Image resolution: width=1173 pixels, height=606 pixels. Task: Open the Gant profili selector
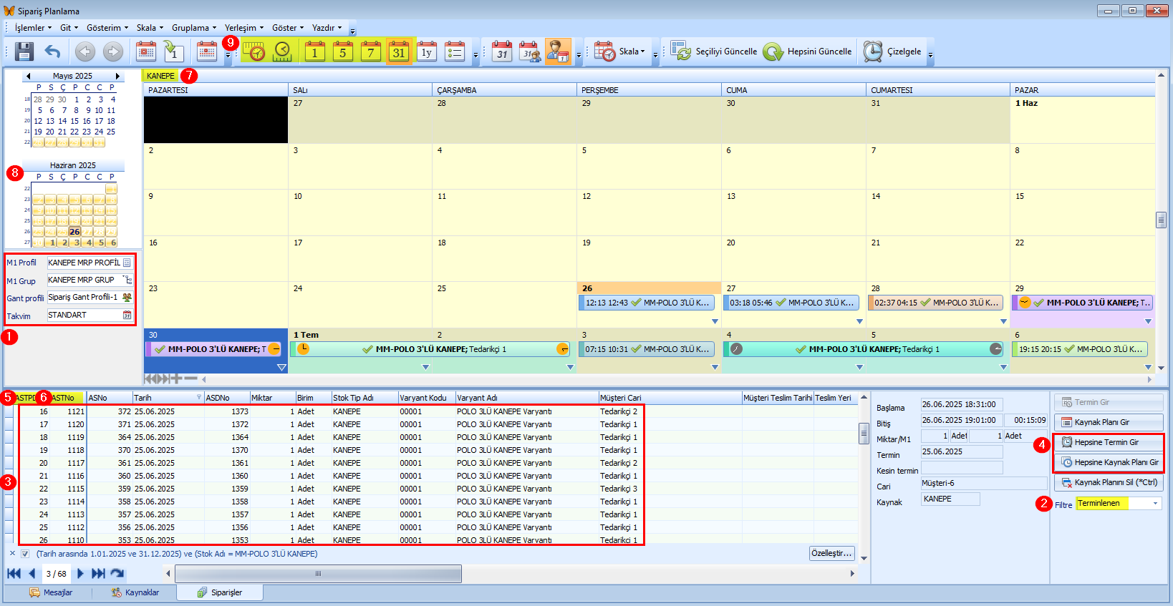(127, 297)
